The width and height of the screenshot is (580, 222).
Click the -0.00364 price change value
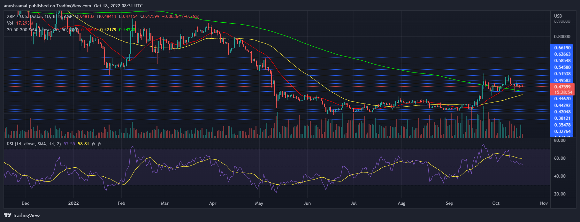click(171, 16)
